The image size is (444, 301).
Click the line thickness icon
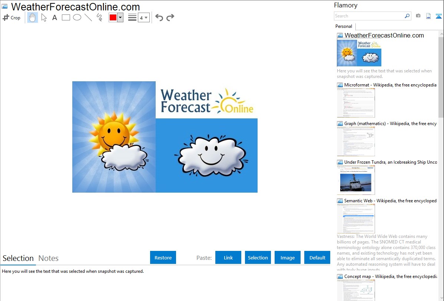pos(132,17)
